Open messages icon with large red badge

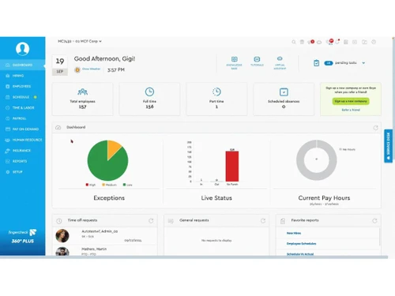(x=330, y=42)
